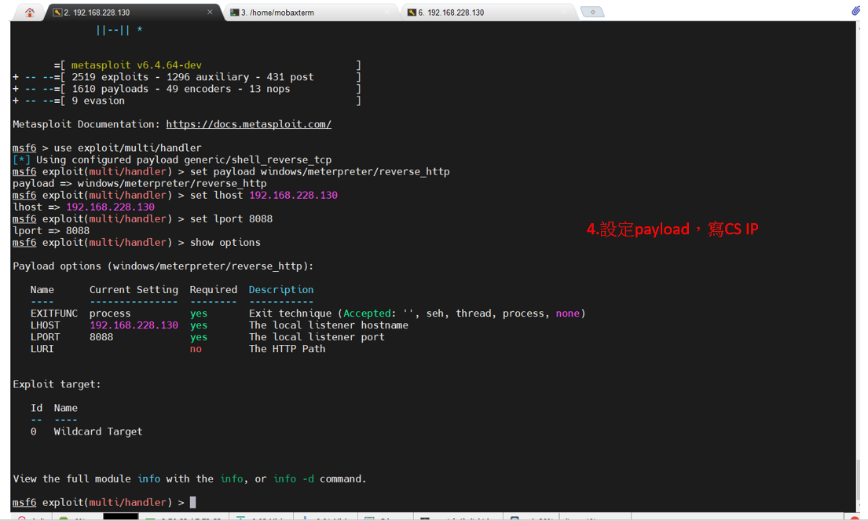Click the 'Exploit target:' heading
This screenshot has height=521, width=868.
pos(57,384)
